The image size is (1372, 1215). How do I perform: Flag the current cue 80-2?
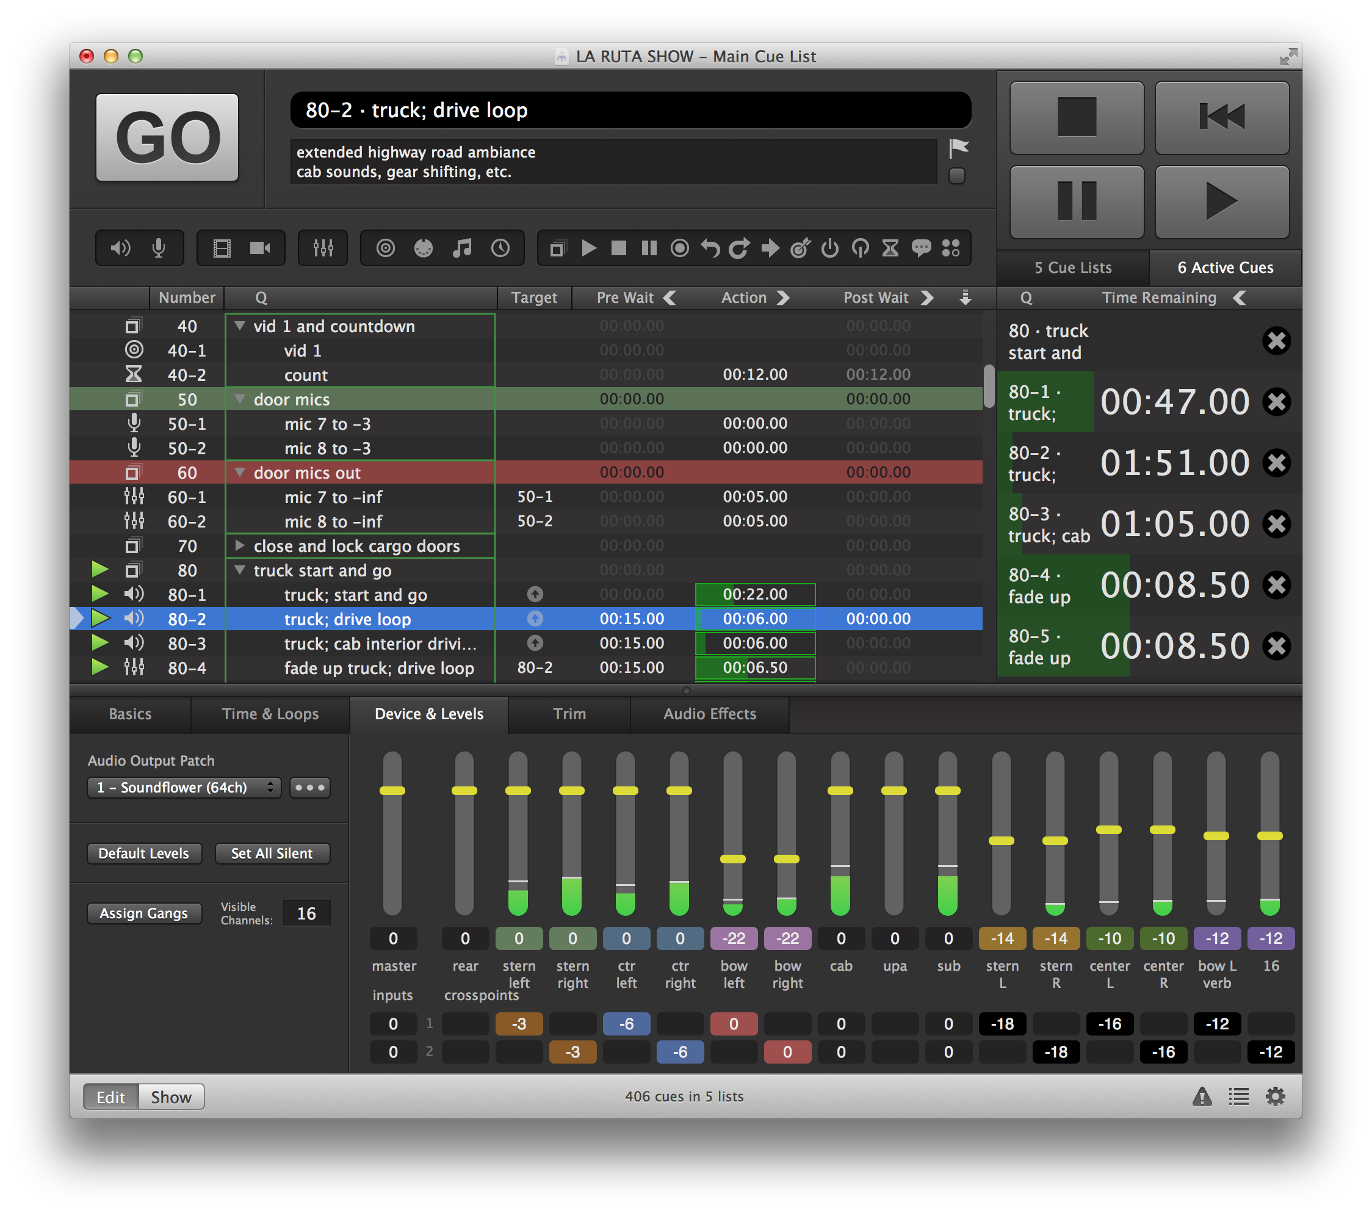pos(958,148)
